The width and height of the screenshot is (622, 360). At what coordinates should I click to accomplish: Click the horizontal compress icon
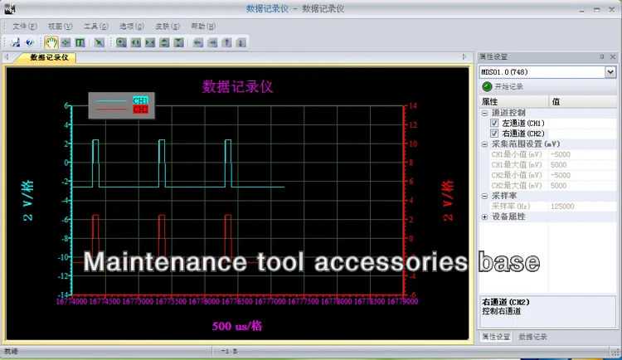coord(150,42)
